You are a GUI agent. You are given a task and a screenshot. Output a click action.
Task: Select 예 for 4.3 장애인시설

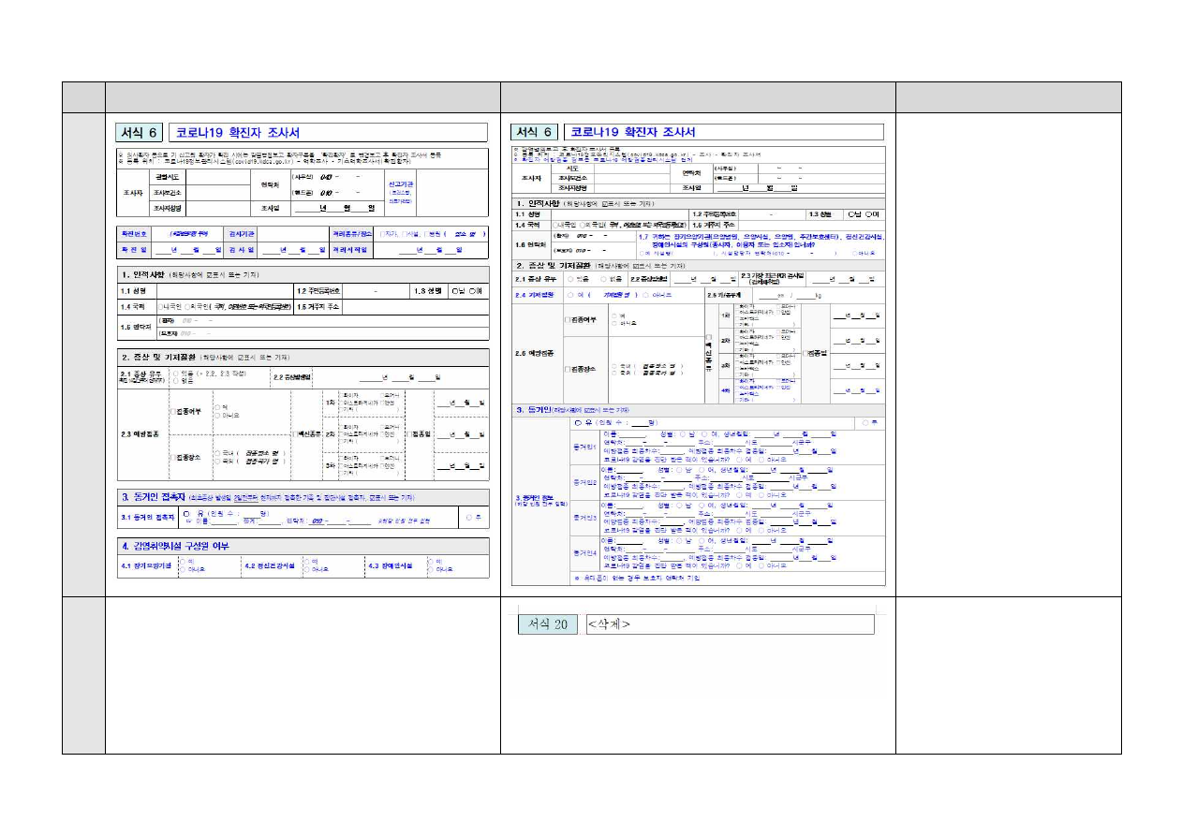pos(430,561)
